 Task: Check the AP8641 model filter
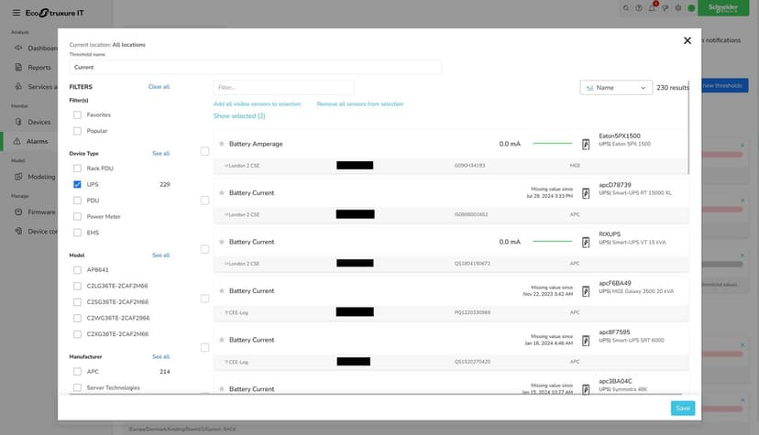77,269
